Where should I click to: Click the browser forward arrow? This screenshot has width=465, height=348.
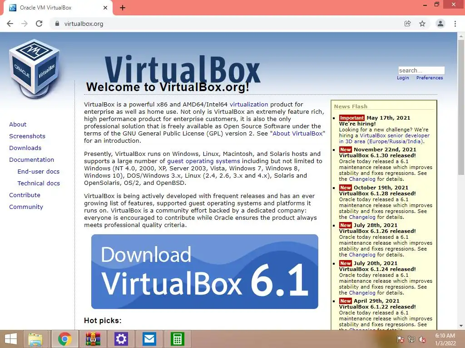tap(25, 24)
